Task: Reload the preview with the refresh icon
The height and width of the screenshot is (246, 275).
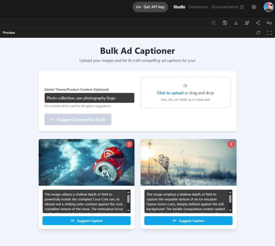Action: (x=258, y=33)
